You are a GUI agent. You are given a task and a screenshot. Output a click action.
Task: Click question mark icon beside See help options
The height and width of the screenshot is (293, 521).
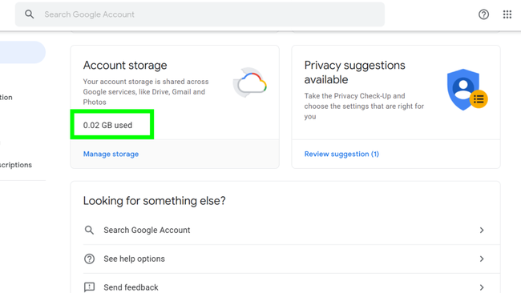point(89,259)
